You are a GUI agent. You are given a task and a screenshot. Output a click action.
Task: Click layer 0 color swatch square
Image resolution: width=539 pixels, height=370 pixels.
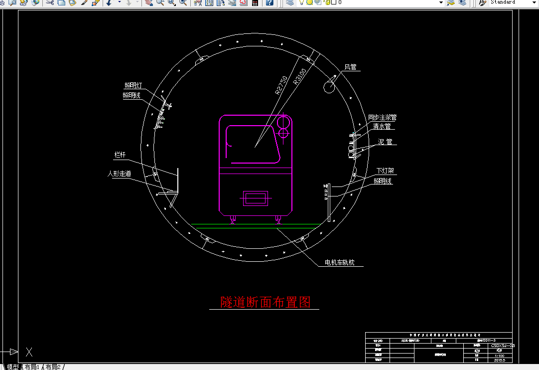point(333,2)
